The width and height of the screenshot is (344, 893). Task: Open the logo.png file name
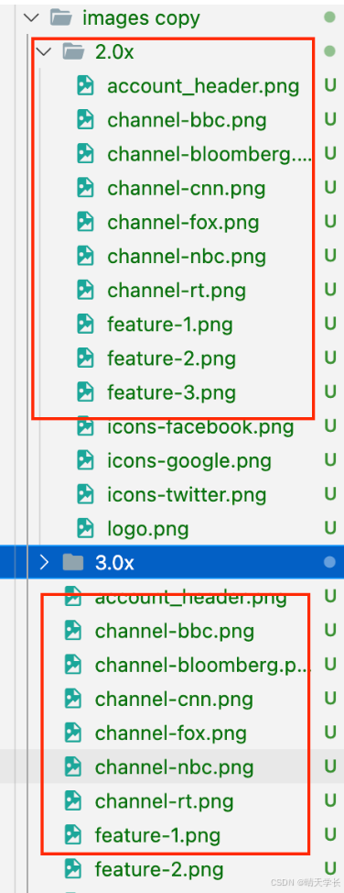[148, 529]
